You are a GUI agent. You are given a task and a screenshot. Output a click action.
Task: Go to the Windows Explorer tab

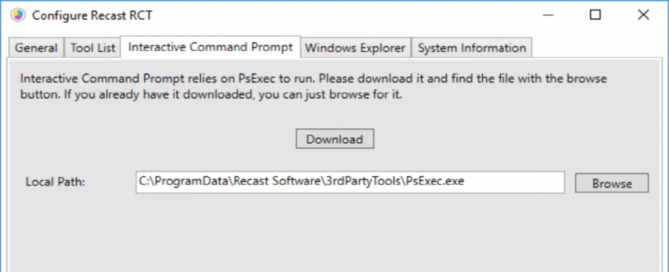(x=356, y=48)
